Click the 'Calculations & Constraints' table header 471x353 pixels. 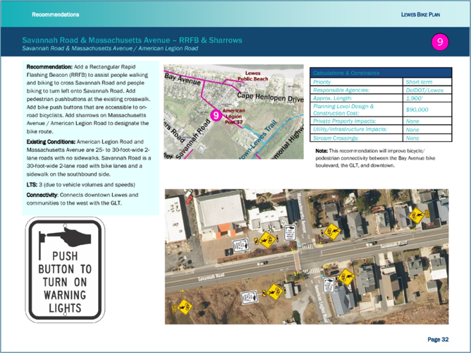[381, 73]
